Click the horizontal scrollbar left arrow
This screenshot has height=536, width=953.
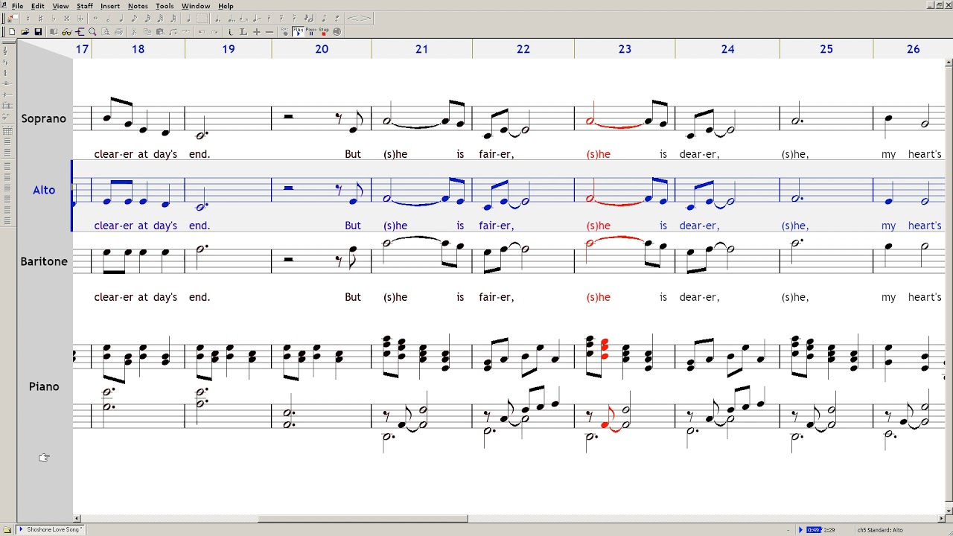coord(77,518)
